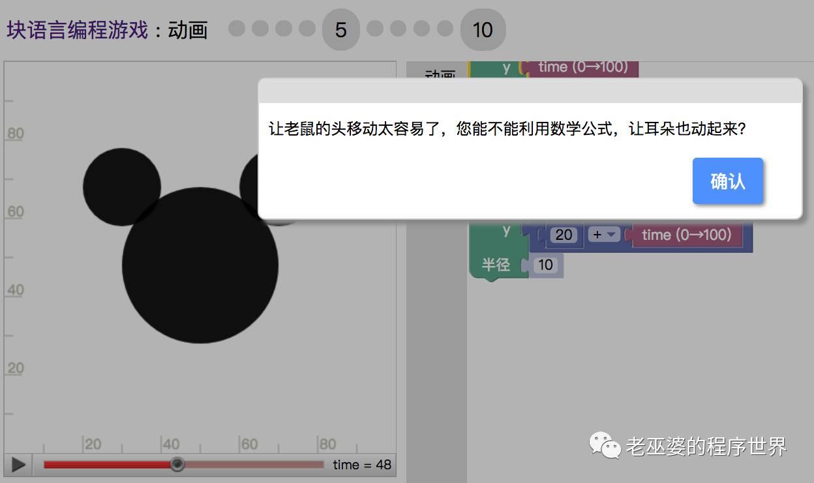This screenshot has height=483, width=814.
Task: Click the dialog gray title bar
Action: [x=530, y=91]
